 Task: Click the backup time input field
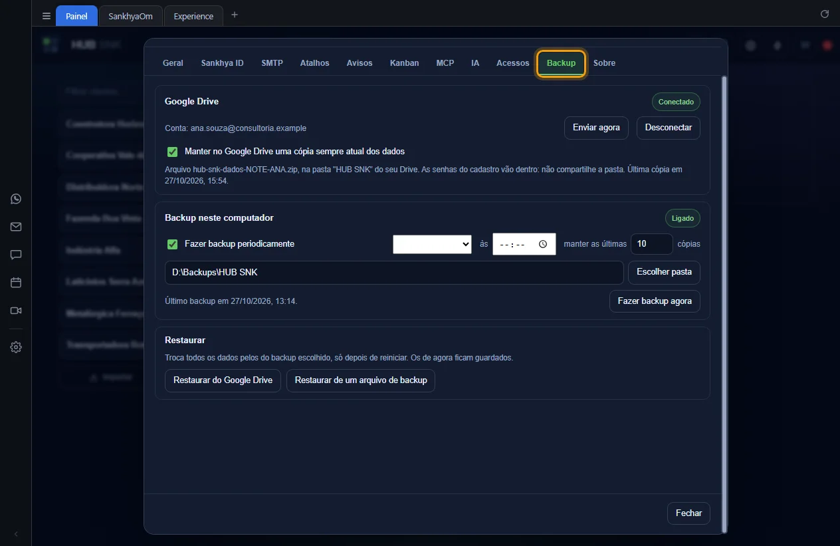point(524,244)
